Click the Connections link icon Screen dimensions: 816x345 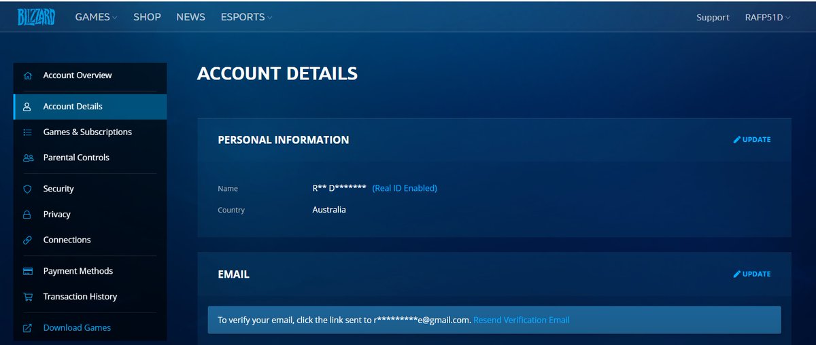pos(28,240)
